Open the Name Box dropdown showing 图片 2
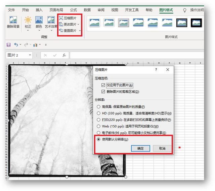Image resolution: width=215 pixels, height=191 pixels. point(30,55)
